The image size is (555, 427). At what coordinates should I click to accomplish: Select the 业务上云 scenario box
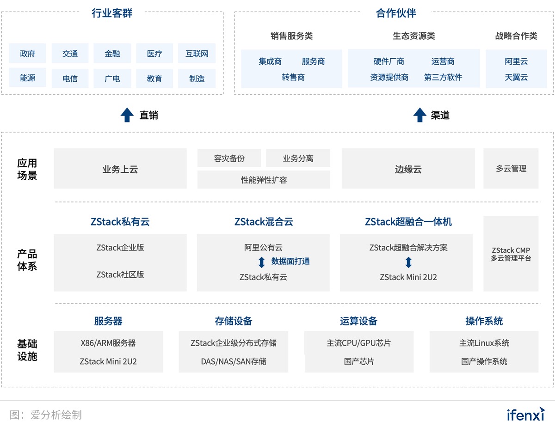[x=120, y=168]
